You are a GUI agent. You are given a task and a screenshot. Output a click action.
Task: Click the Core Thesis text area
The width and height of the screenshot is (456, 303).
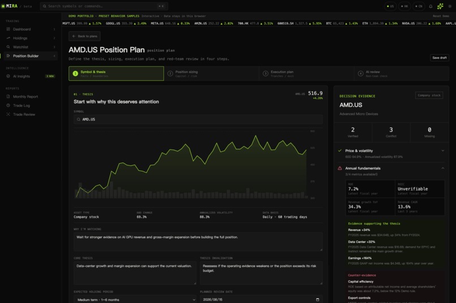(135, 273)
